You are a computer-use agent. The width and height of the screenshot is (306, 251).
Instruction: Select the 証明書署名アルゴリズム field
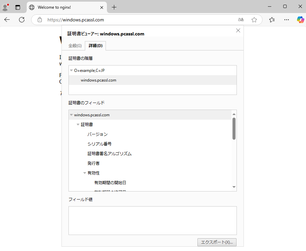click(x=110, y=154)
